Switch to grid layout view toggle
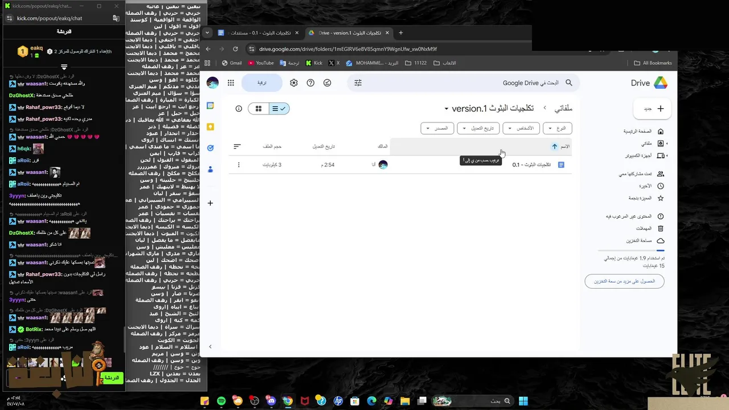 [259, 108]
